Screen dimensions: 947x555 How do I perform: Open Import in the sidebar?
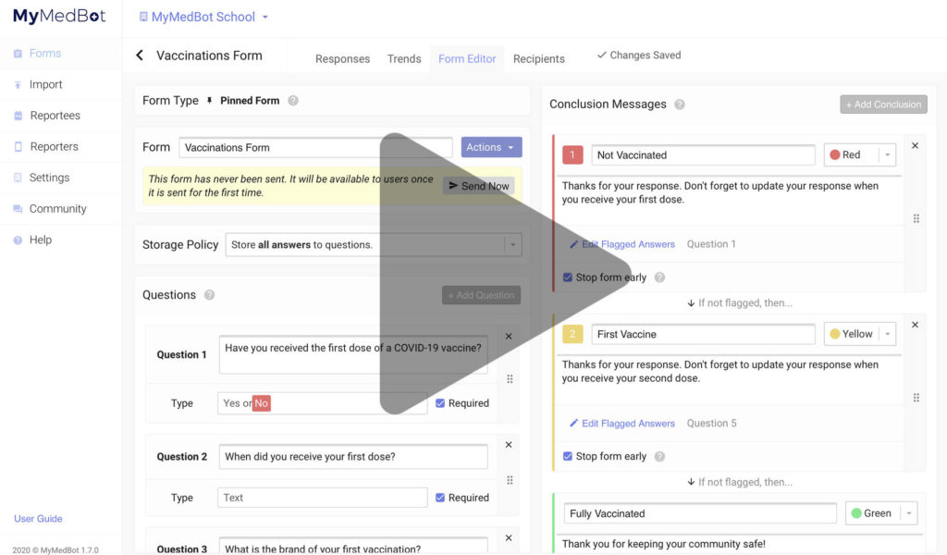[x=46, y=84]
